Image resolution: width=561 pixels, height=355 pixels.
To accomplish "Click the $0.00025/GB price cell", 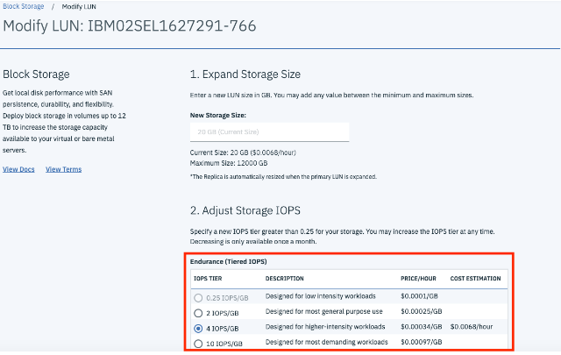I will (422, 311).
